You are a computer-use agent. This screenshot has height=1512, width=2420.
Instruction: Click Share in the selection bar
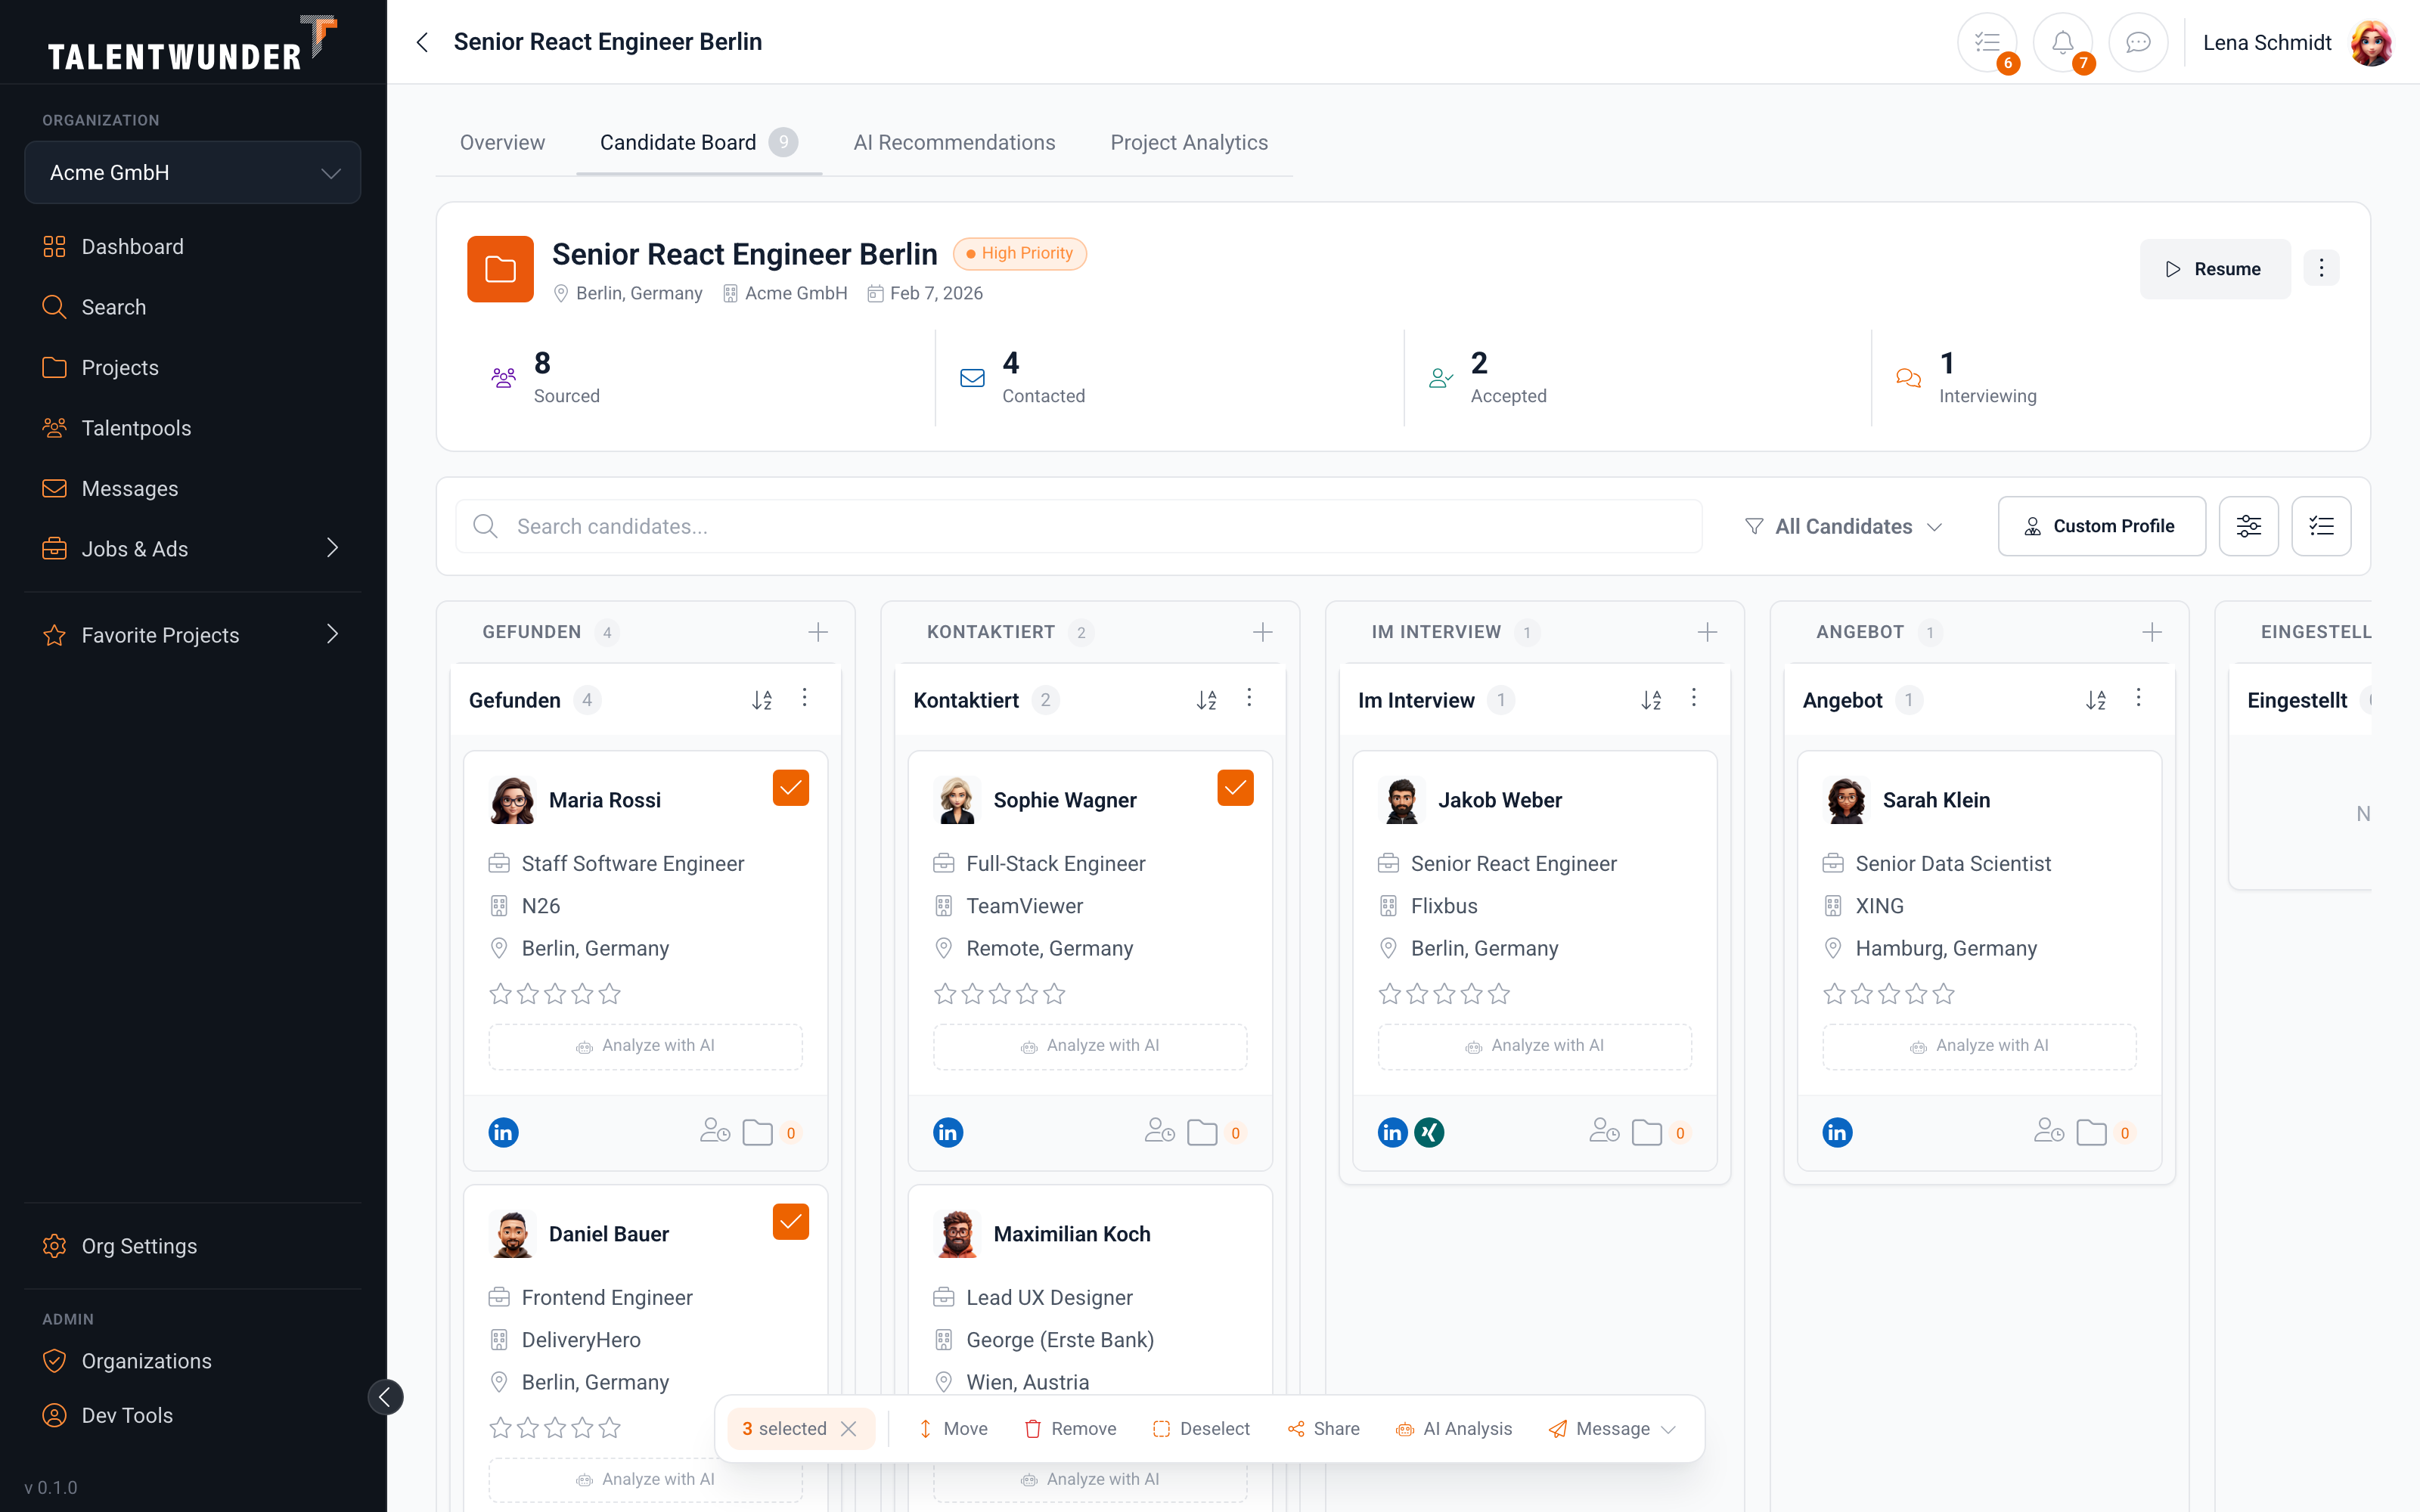[x=1323, y=1428]
